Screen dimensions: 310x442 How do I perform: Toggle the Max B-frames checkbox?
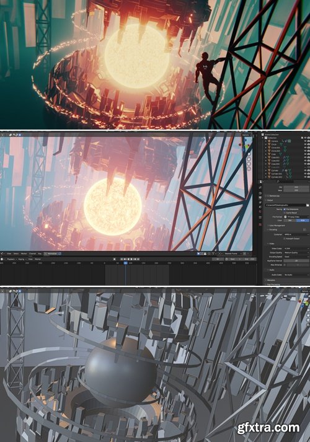285,265
